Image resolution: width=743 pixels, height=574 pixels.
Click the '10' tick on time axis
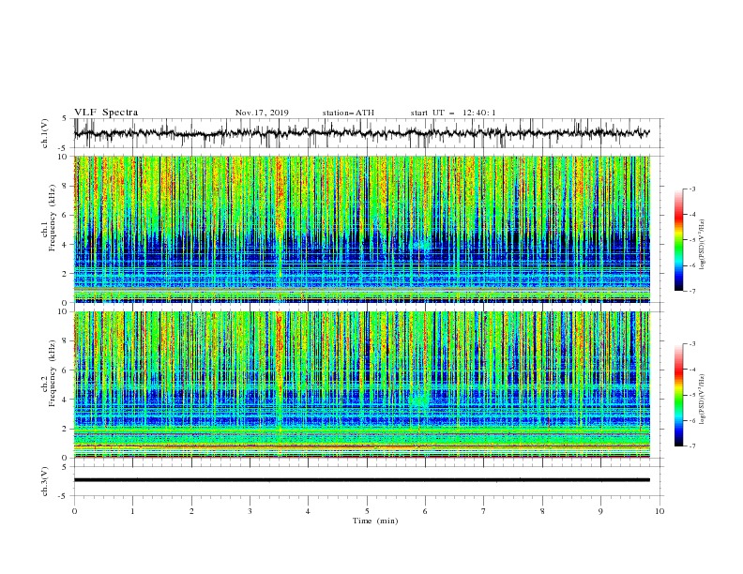660,511
